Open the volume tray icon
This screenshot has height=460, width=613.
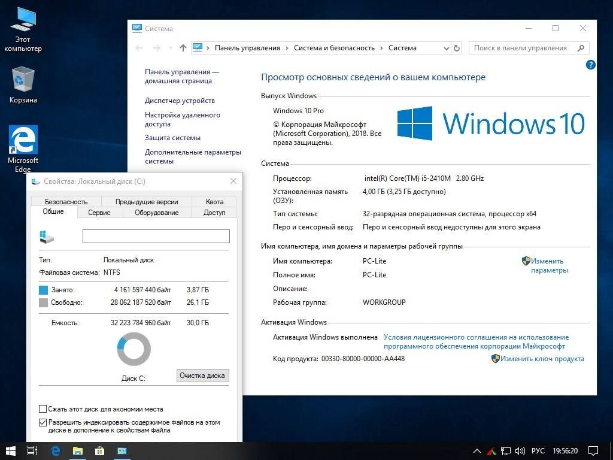(520, 451)
